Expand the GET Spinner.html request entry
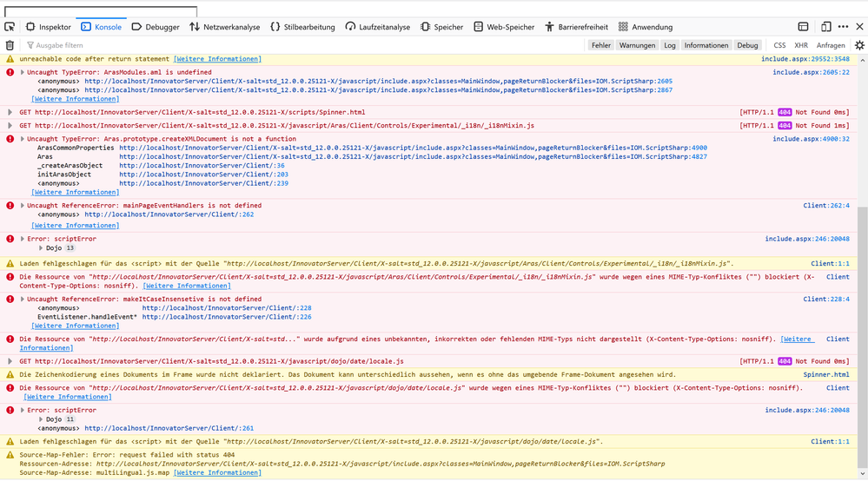 (10, 112)
